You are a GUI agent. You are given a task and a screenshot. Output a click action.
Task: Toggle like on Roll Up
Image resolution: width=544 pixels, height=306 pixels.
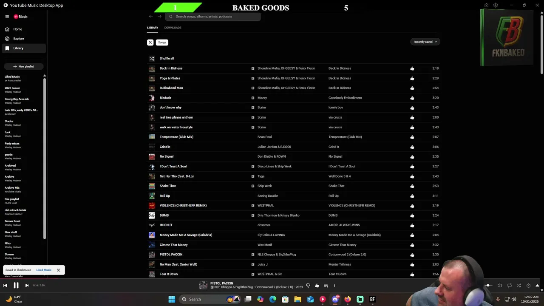(x=412, y=196)
